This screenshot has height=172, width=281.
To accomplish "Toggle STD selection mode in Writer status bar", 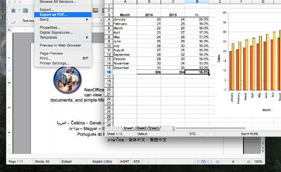I will coord(136,161).
